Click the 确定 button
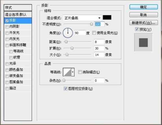 (x=143, y=7)
